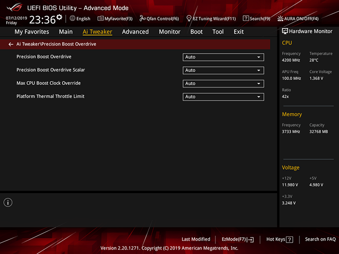Click the info icon in help panel
The height and width of the screenshot is (254, 339).
(x=8, y=203)
